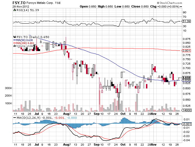The width and height of the screenshot is (195, 147).
Task: Click the MACD -0.04 axis label
Action: tap(186, 140)
